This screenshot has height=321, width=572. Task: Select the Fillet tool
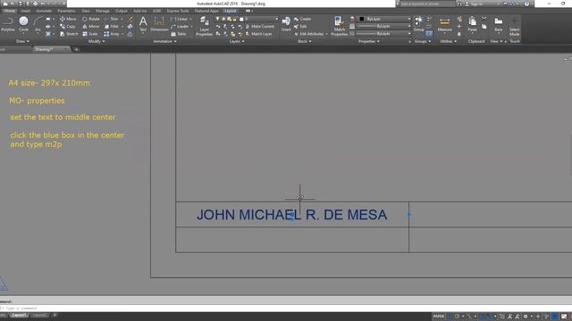[x=112, y=27]
